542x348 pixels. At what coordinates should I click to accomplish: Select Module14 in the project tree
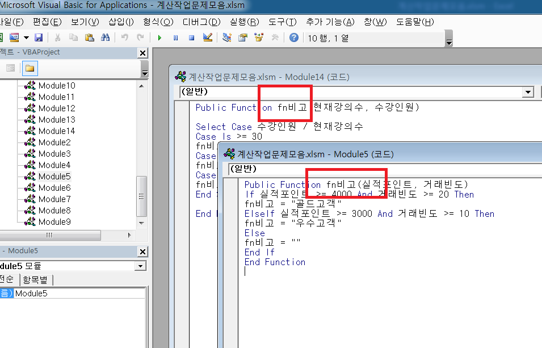coord(56,131)
